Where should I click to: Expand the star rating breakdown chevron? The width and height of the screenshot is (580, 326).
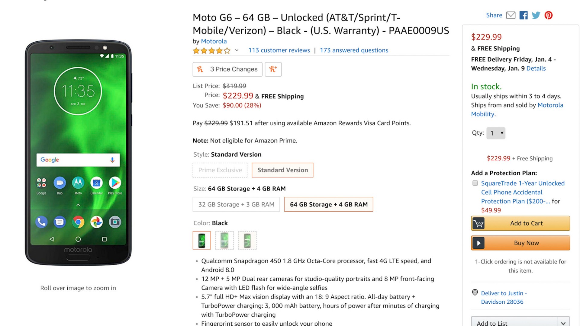237,50
